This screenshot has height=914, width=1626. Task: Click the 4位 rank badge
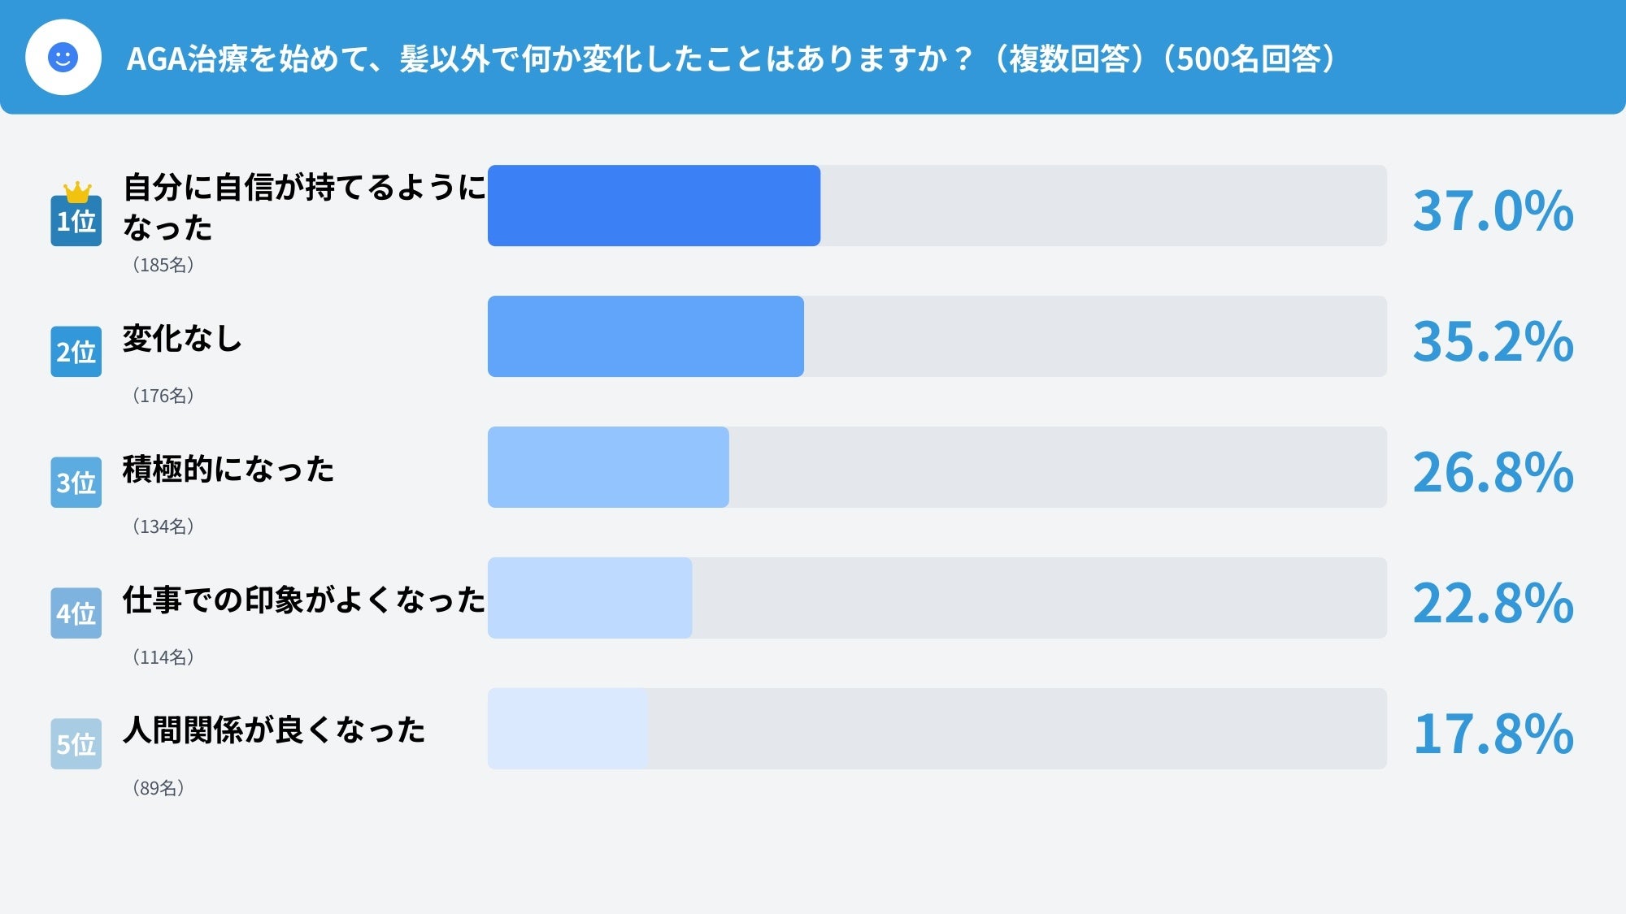point(76,613)
